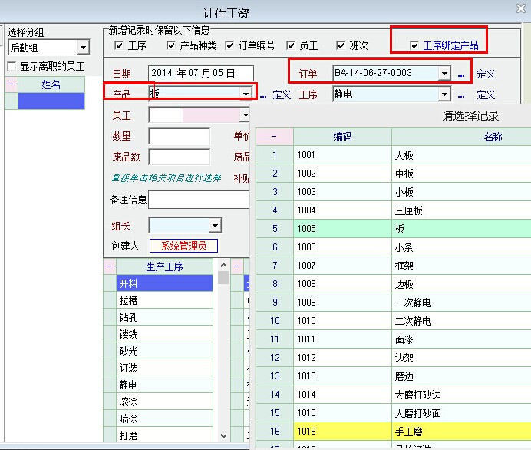Toggle the 班次 checkbox
Image resolution: width=531 pixels, height=450 pixels.
point(341,46)
